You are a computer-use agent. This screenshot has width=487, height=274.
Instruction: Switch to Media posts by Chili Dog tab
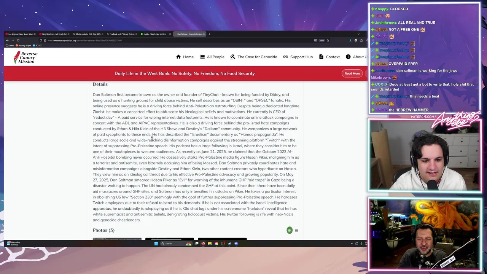tap(88, 34)
